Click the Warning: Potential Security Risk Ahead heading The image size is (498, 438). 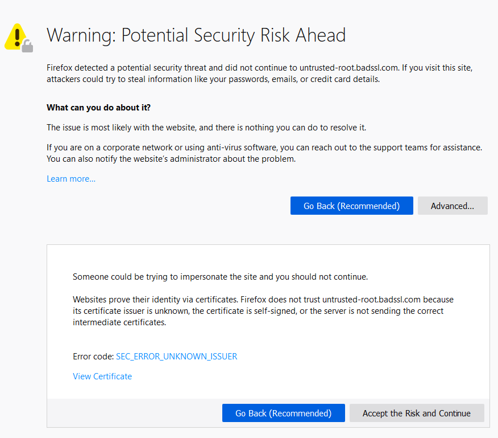pos(196,35)
